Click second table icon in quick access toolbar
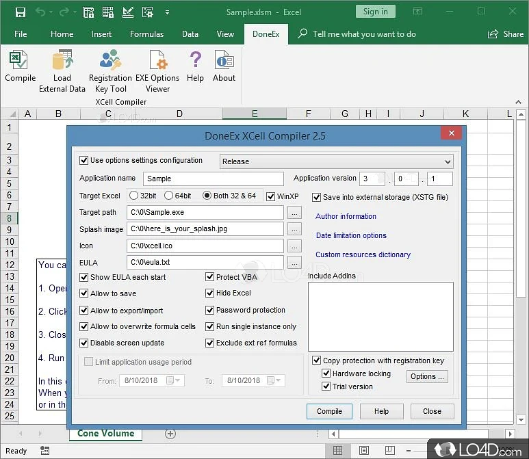The width and height of the screenshot is (529, 459). (108, 12)
